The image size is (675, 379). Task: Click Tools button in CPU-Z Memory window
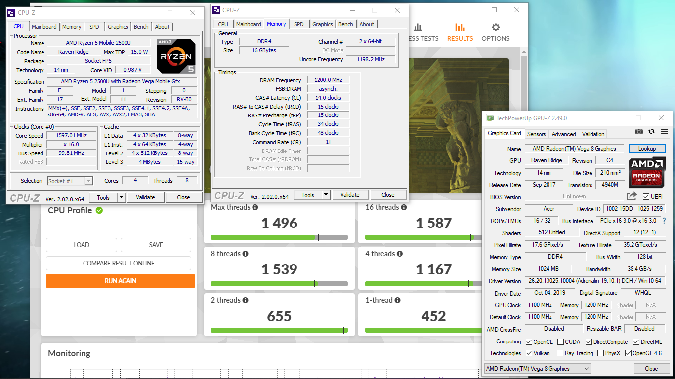(x=308, y=195)
